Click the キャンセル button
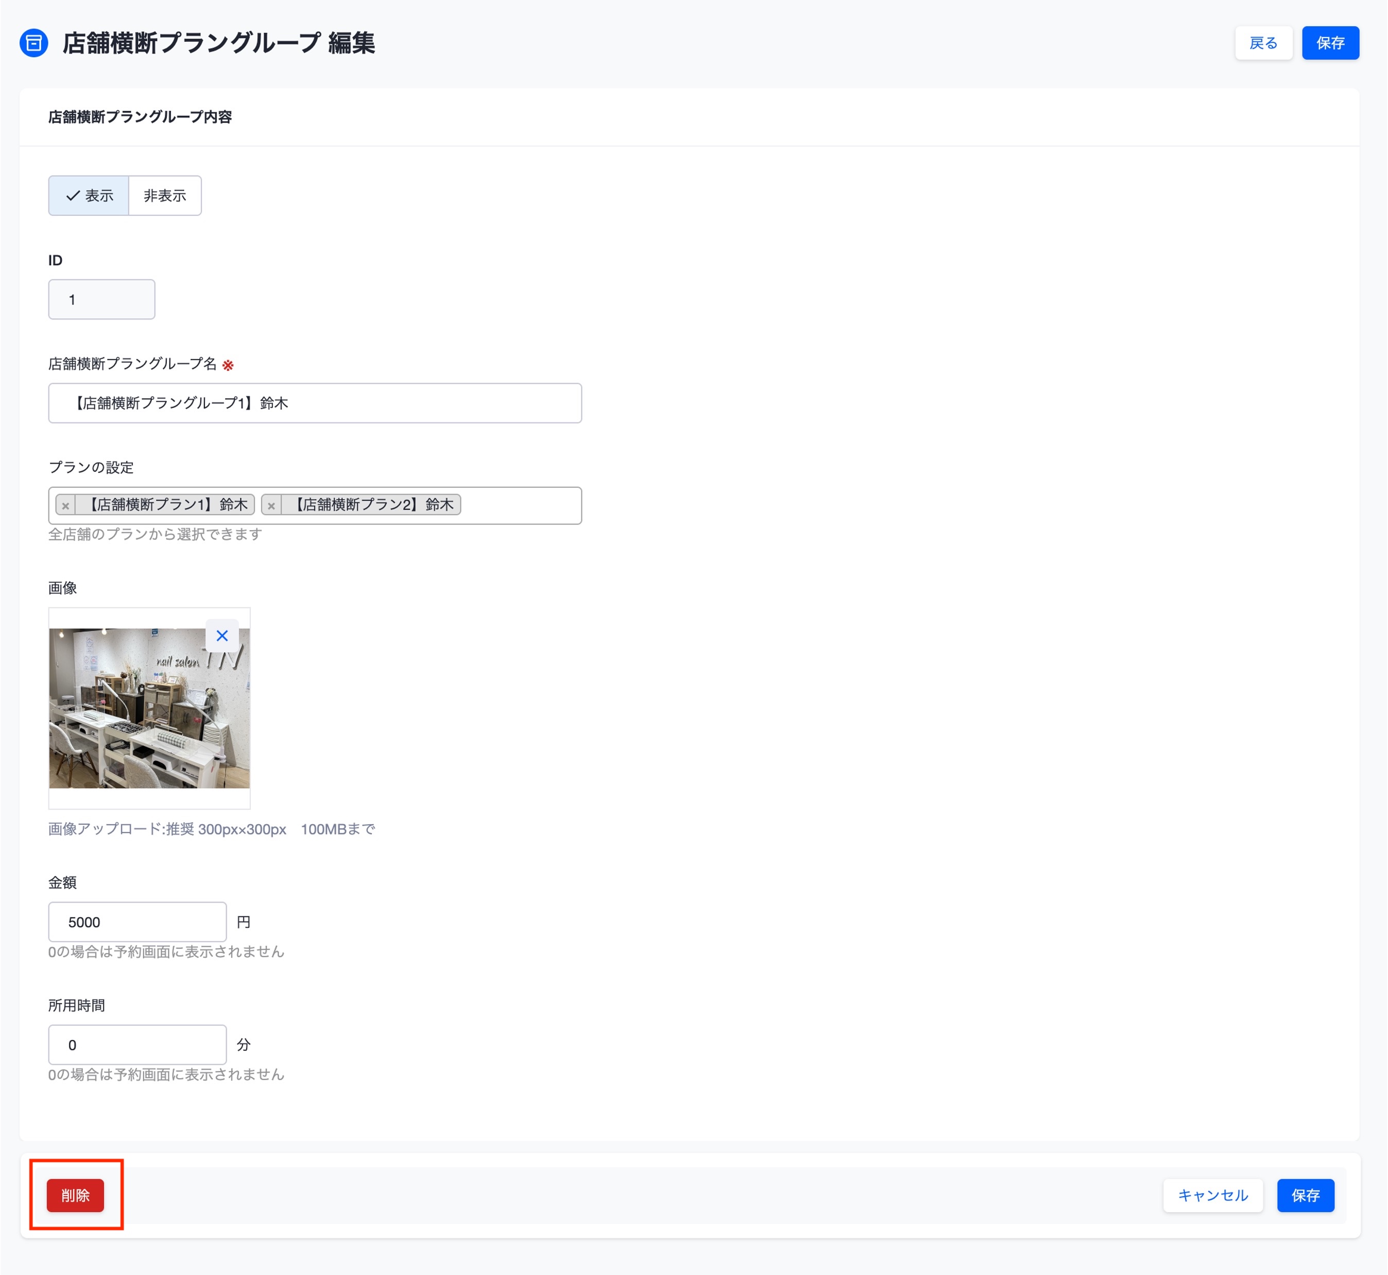This screenshot has width=1388, height=1275. 1212,1195
